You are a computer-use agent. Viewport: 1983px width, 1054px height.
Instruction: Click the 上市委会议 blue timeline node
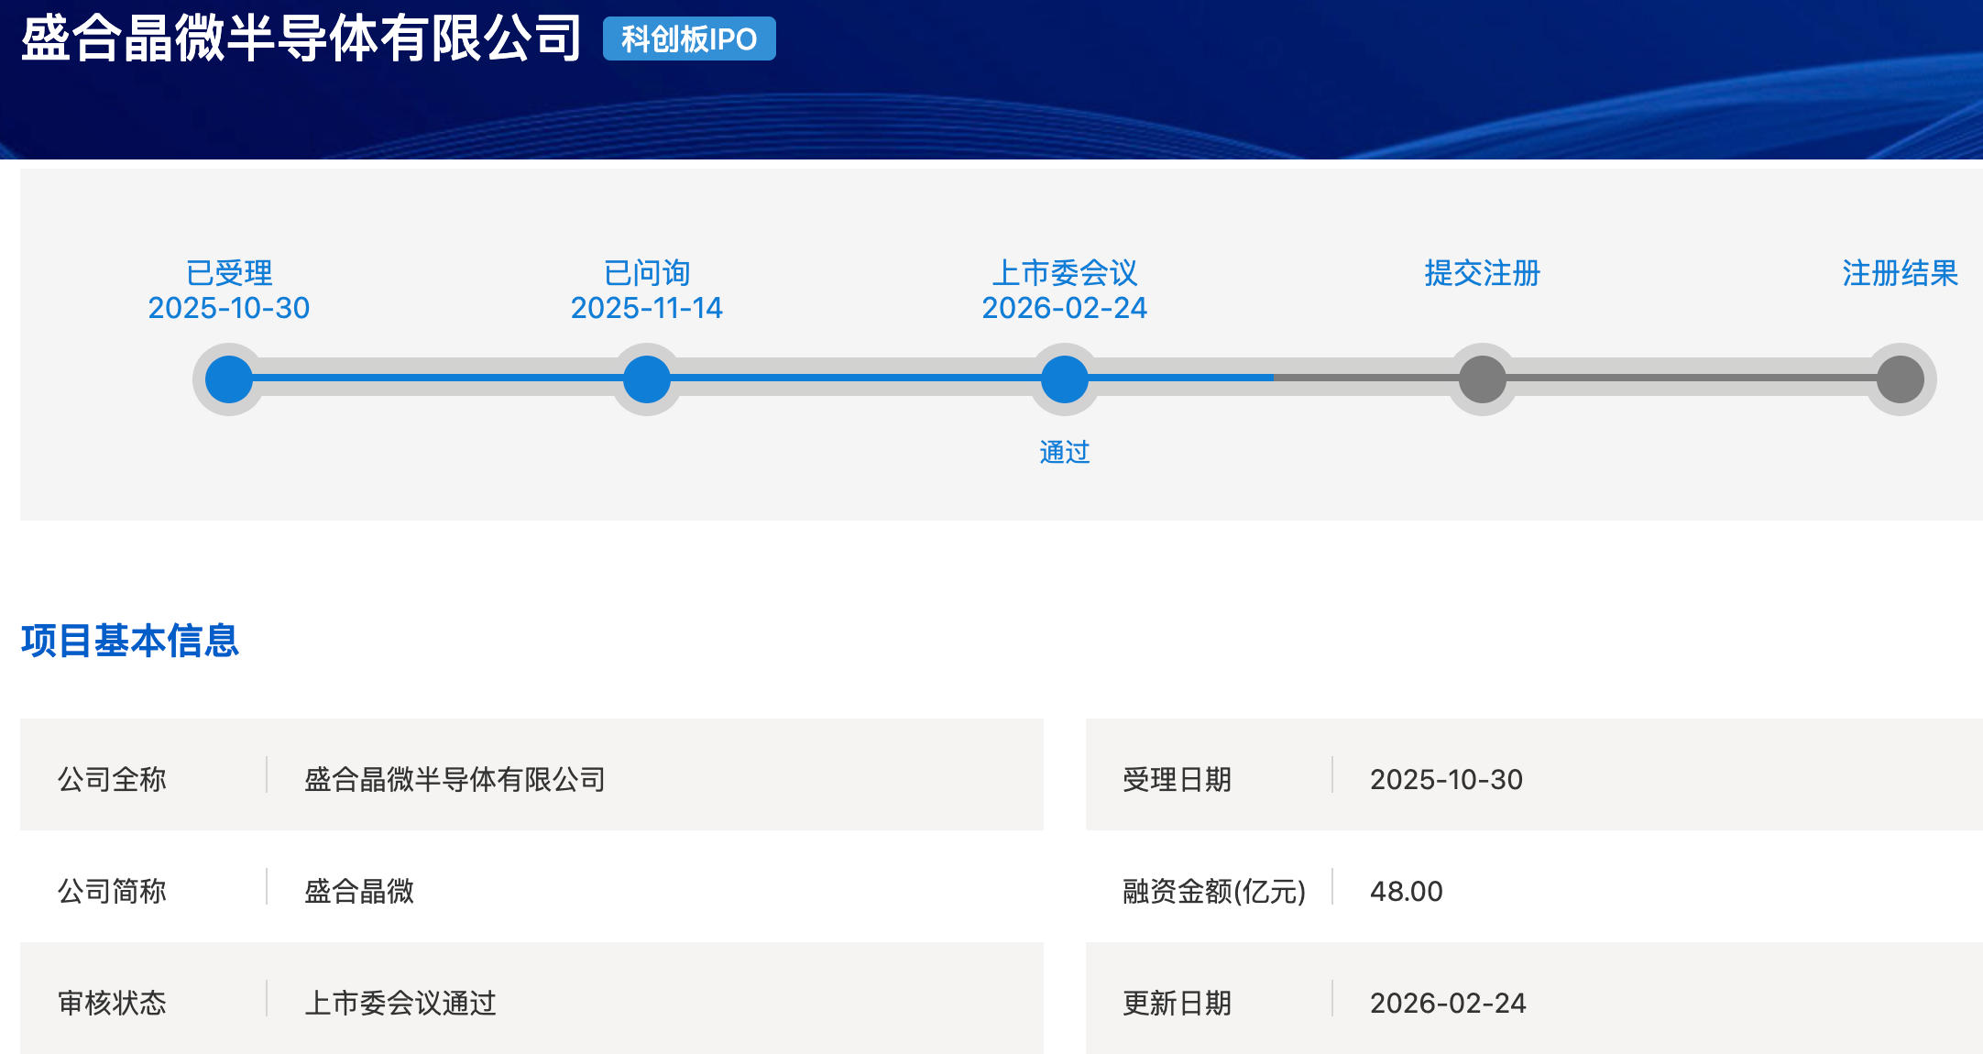tap(1065, 379)
